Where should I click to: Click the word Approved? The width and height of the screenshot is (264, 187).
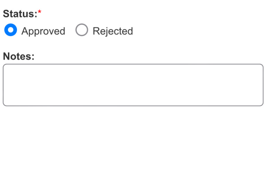pyautogui.click(x=43, y=31)
